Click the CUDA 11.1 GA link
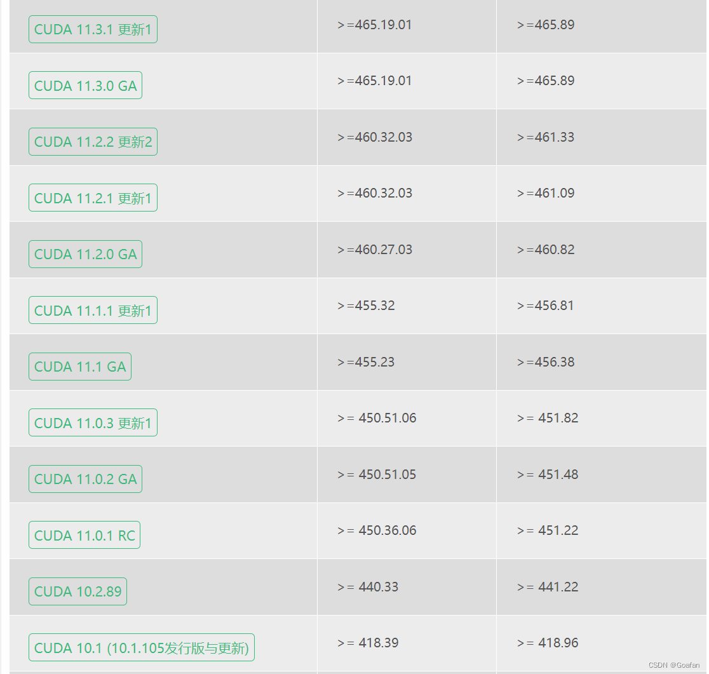This screenshot has height=674, width=709. [x=80, y=367]
